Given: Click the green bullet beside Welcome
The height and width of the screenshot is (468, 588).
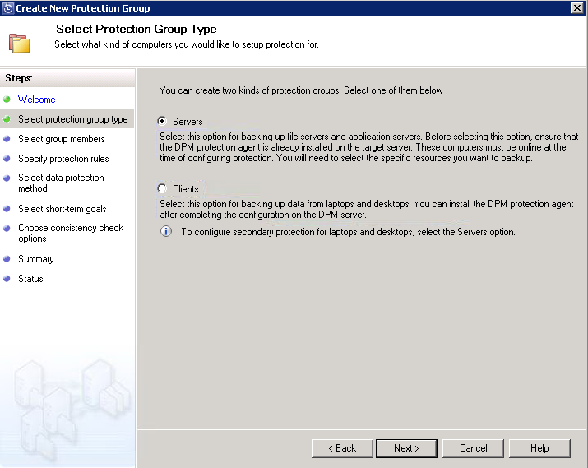Looking at the screenshot, I should 7,100.
